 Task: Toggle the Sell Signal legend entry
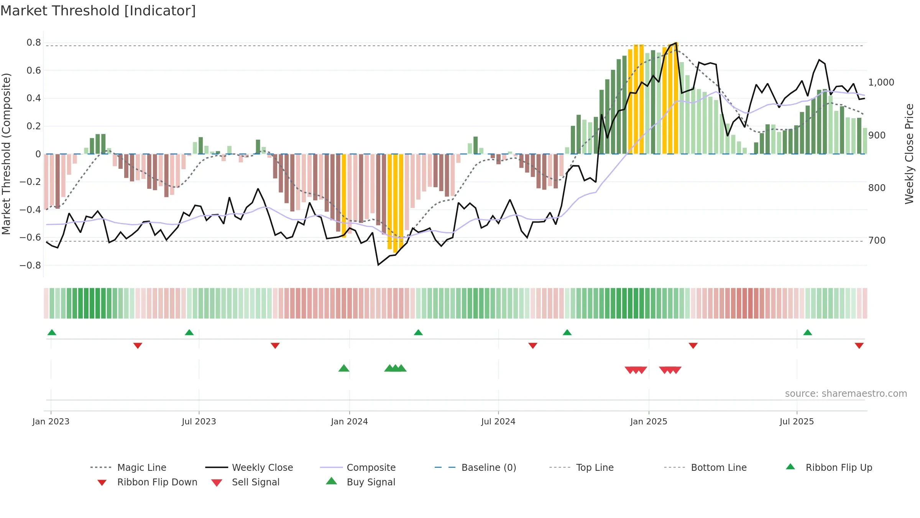(x=245, y=482)
